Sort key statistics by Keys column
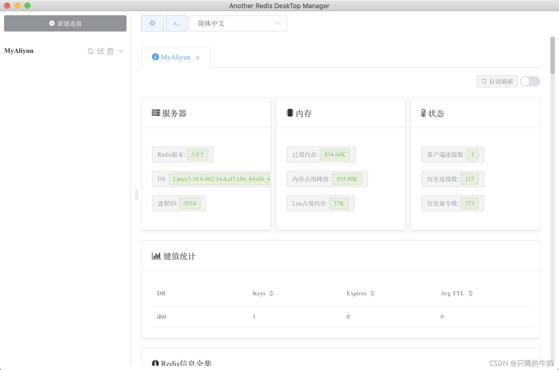Image resolution: width=559 pixels, height=370 pixels. [271, 293]
